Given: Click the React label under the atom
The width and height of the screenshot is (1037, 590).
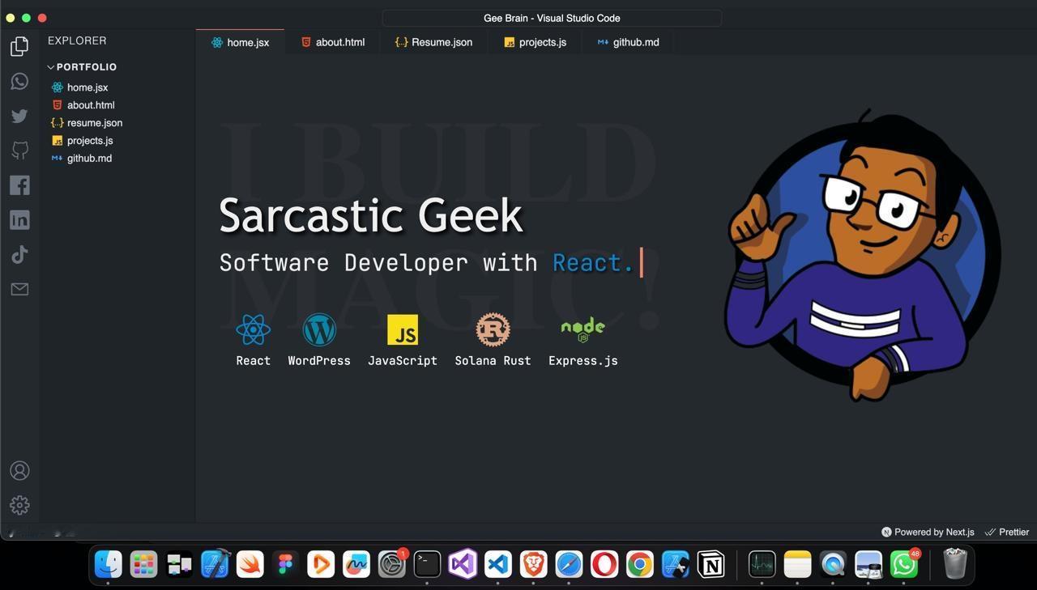Looking at the screenshot, I should [x=253, y=361].
